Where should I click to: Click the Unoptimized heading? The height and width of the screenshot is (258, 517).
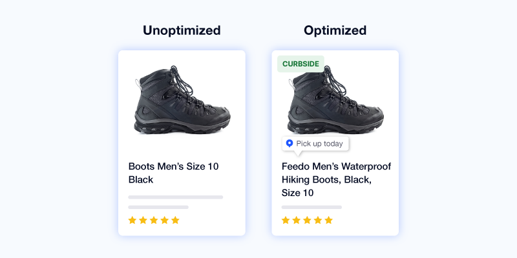tap(182, 30)
